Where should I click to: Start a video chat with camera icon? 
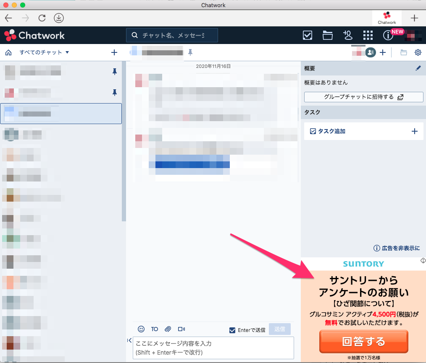(x=181, y=329)
